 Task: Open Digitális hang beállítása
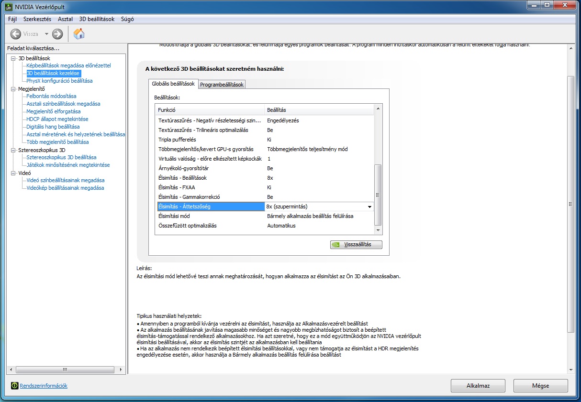pos(53,127)
